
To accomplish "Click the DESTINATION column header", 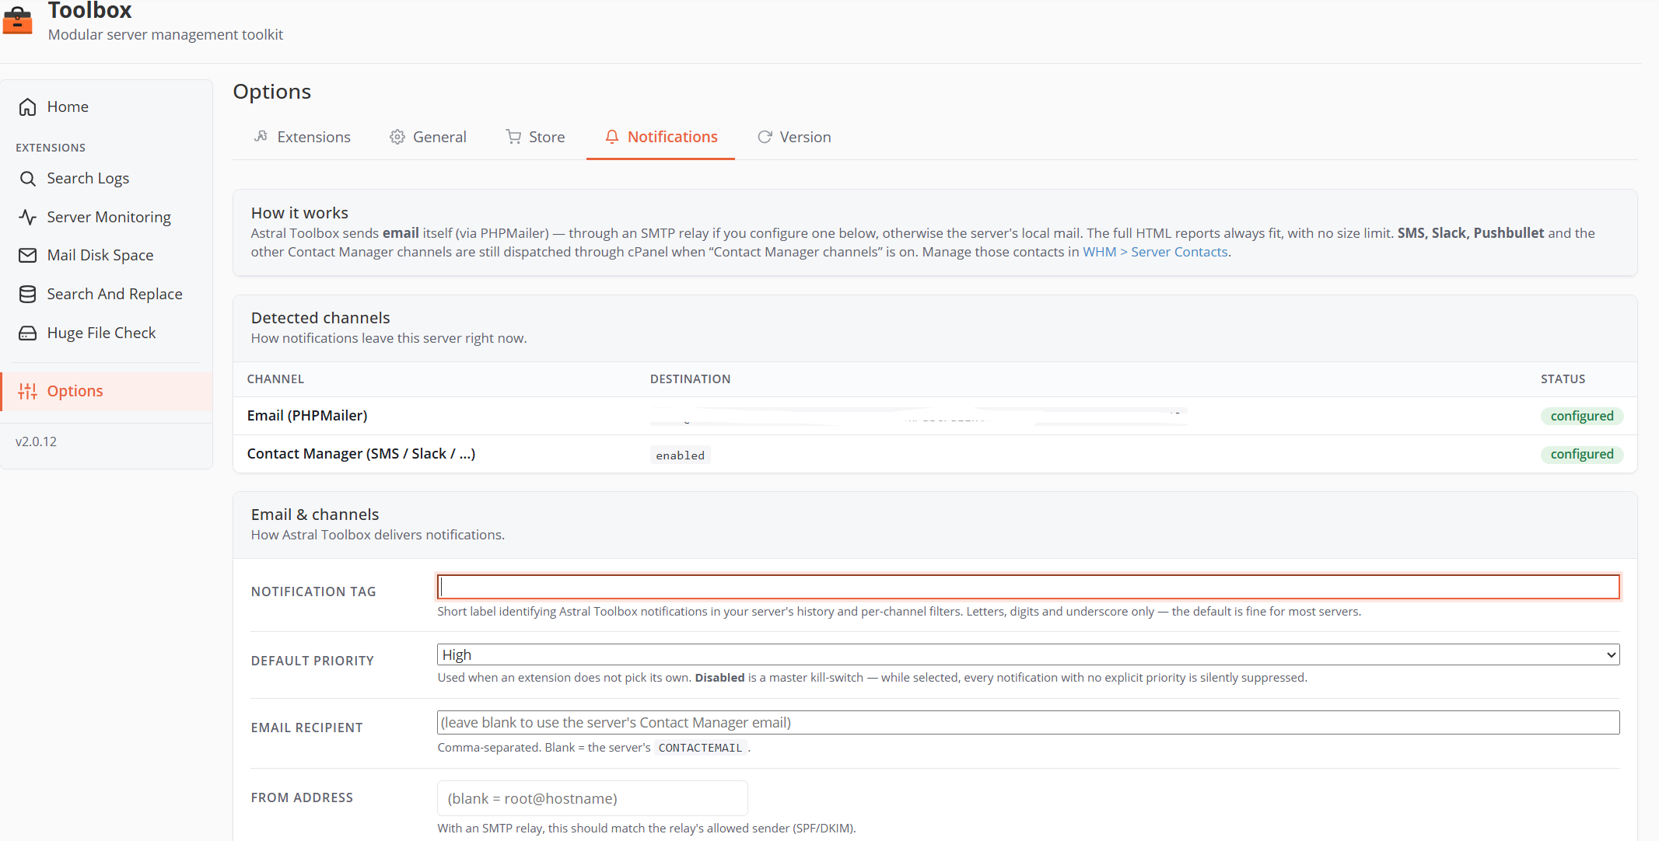I will pyautogui.click(x=690, y=379).
